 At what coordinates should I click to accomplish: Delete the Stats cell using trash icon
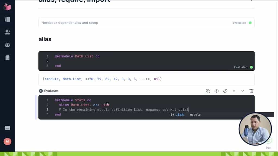tap(251, 91)
